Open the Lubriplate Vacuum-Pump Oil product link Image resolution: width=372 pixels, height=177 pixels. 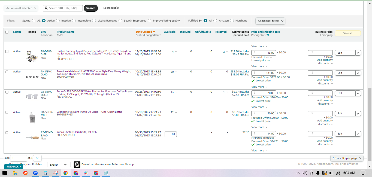pyautogui.click(x=89, y=112)
